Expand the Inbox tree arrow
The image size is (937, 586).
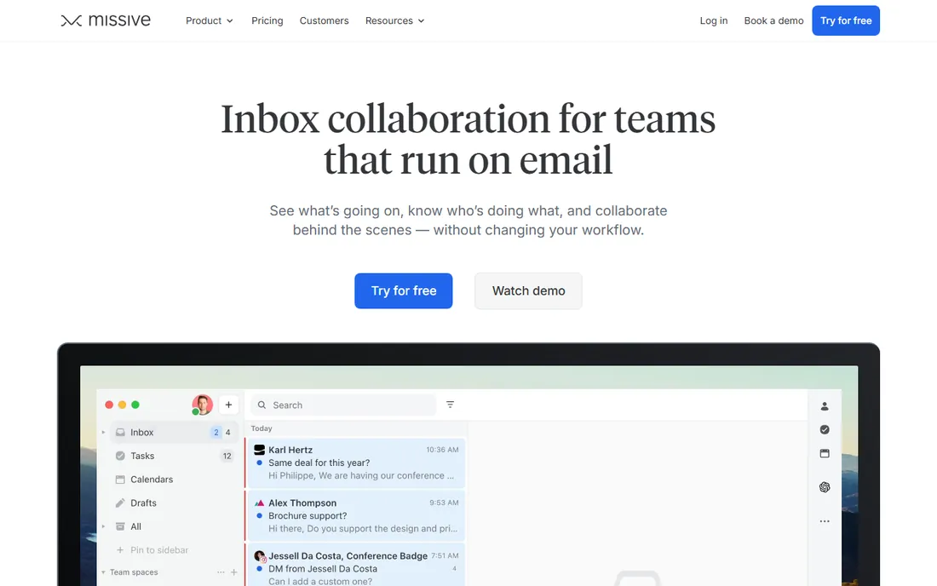coord(103,432)
